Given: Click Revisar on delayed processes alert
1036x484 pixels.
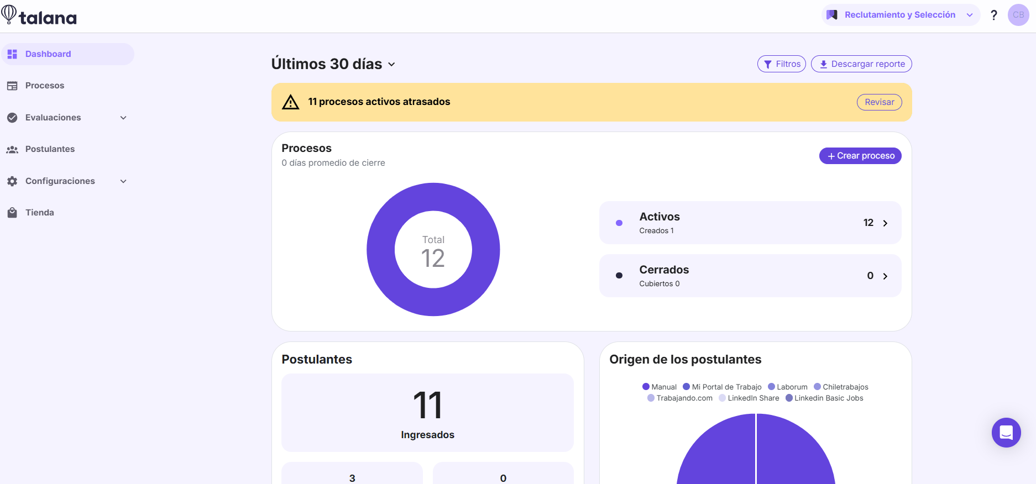Looking at the screenshot, I should coord(879,102).
